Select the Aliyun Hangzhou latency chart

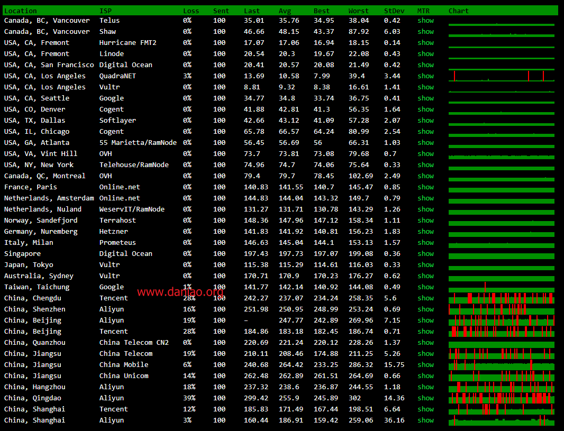tap(502, 387)
